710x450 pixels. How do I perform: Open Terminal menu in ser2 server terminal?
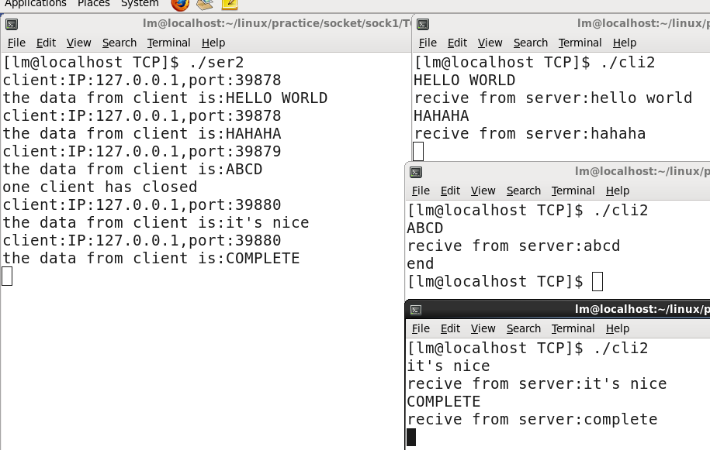tap(168, 43)
